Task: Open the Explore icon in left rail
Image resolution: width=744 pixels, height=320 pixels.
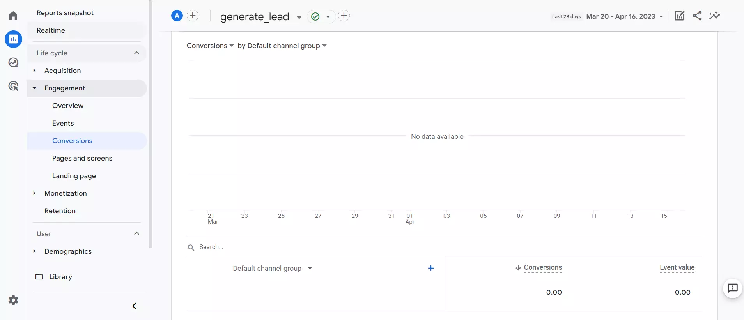Action: (13, 62)
